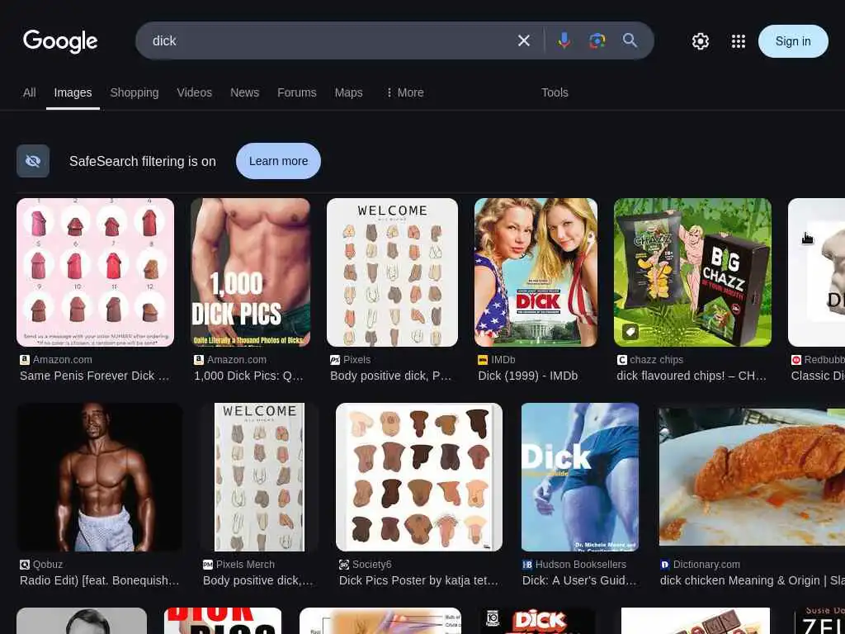Click the Google logo
This screenshot has height=634, width=845.
[60, 41]
